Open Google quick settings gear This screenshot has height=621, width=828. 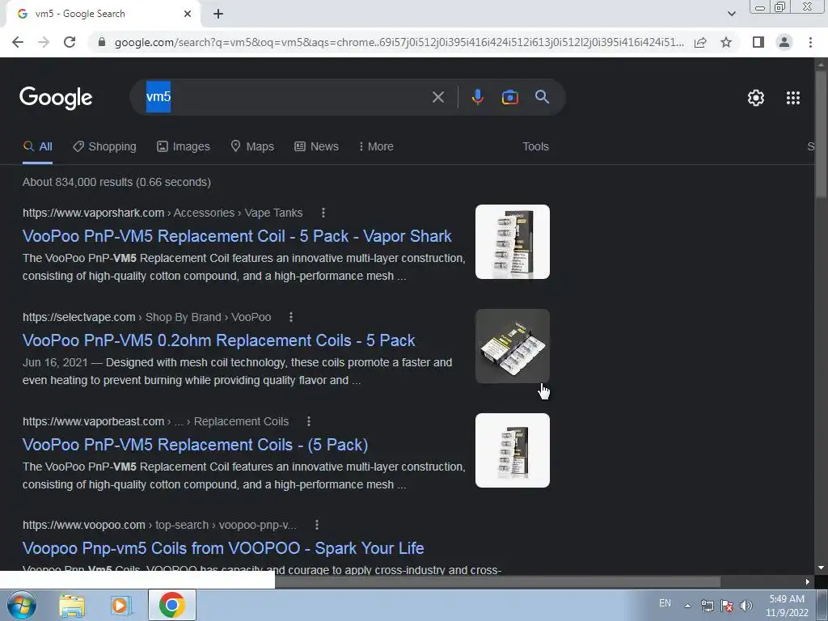[x=756, y=98]
